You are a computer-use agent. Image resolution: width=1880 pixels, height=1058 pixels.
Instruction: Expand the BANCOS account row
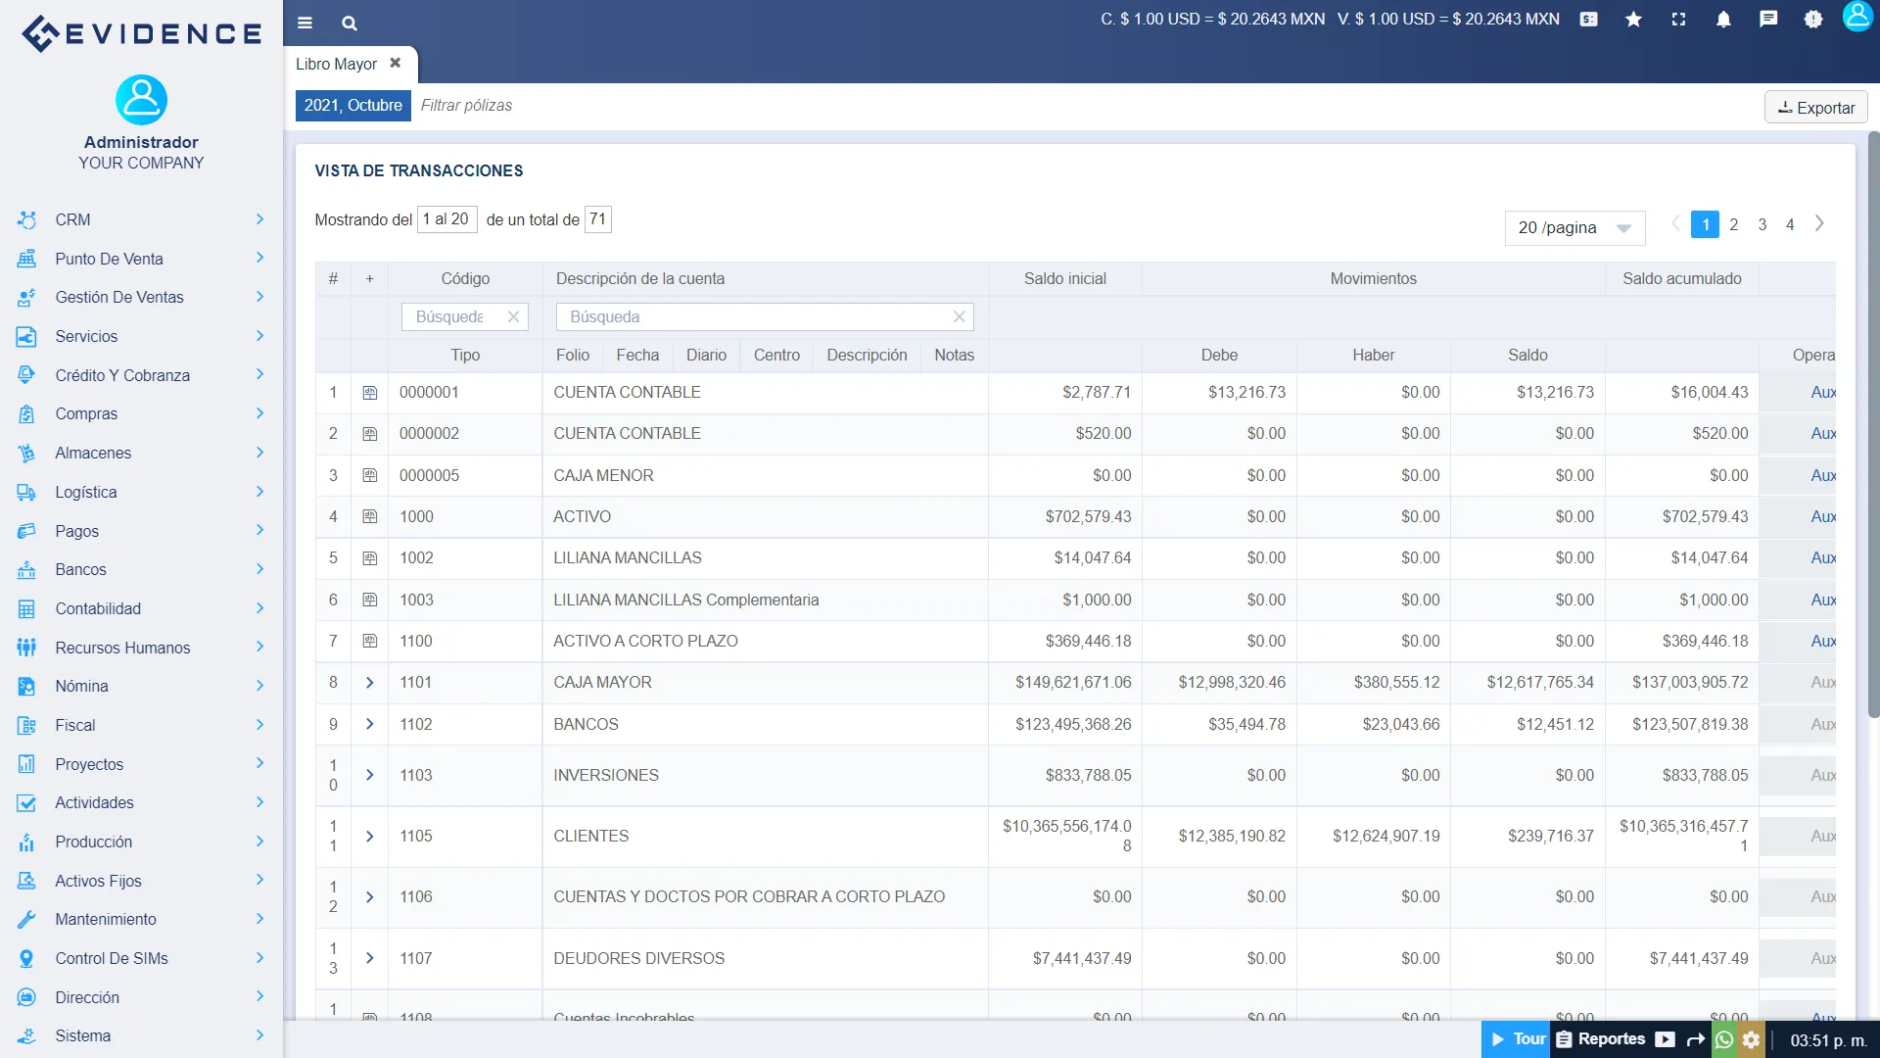[x=370, y=724]
